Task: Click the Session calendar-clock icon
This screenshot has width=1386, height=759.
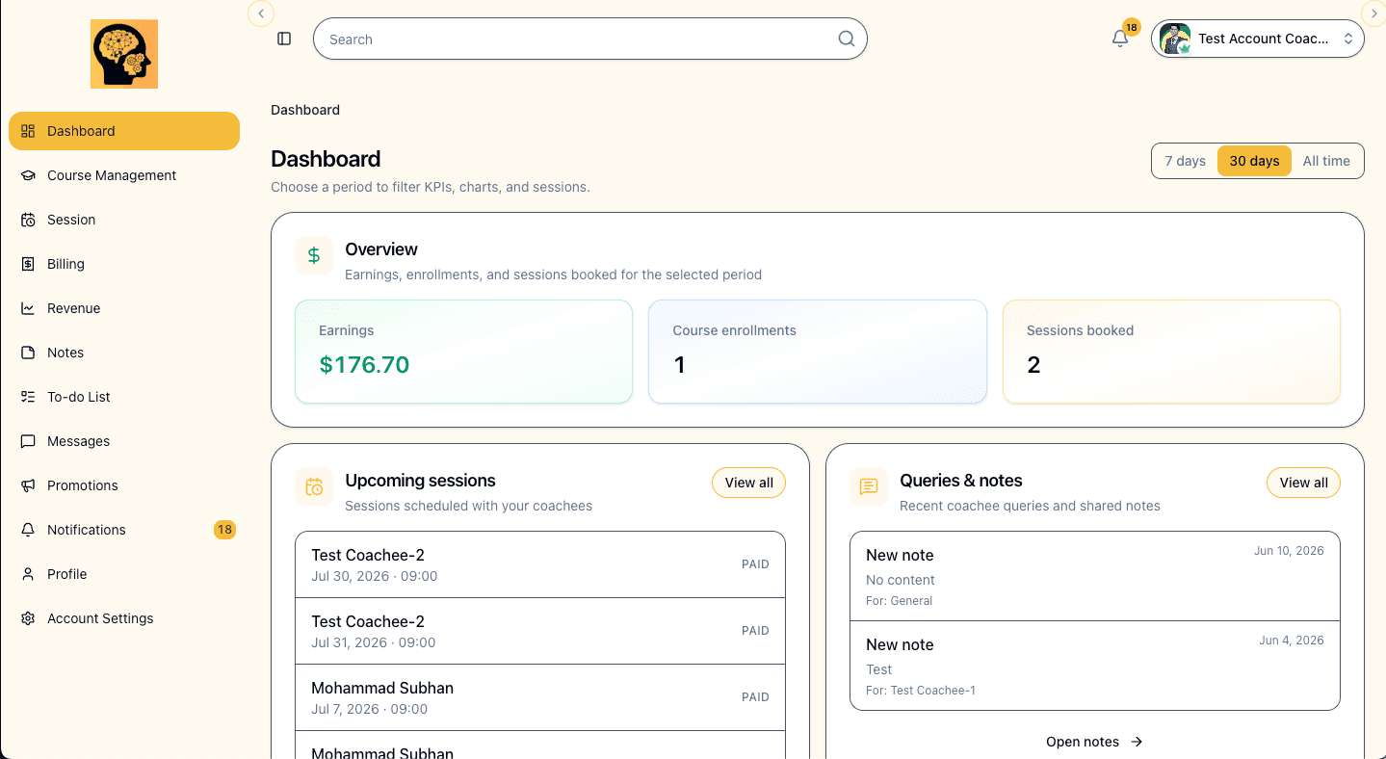Action: 28,220
